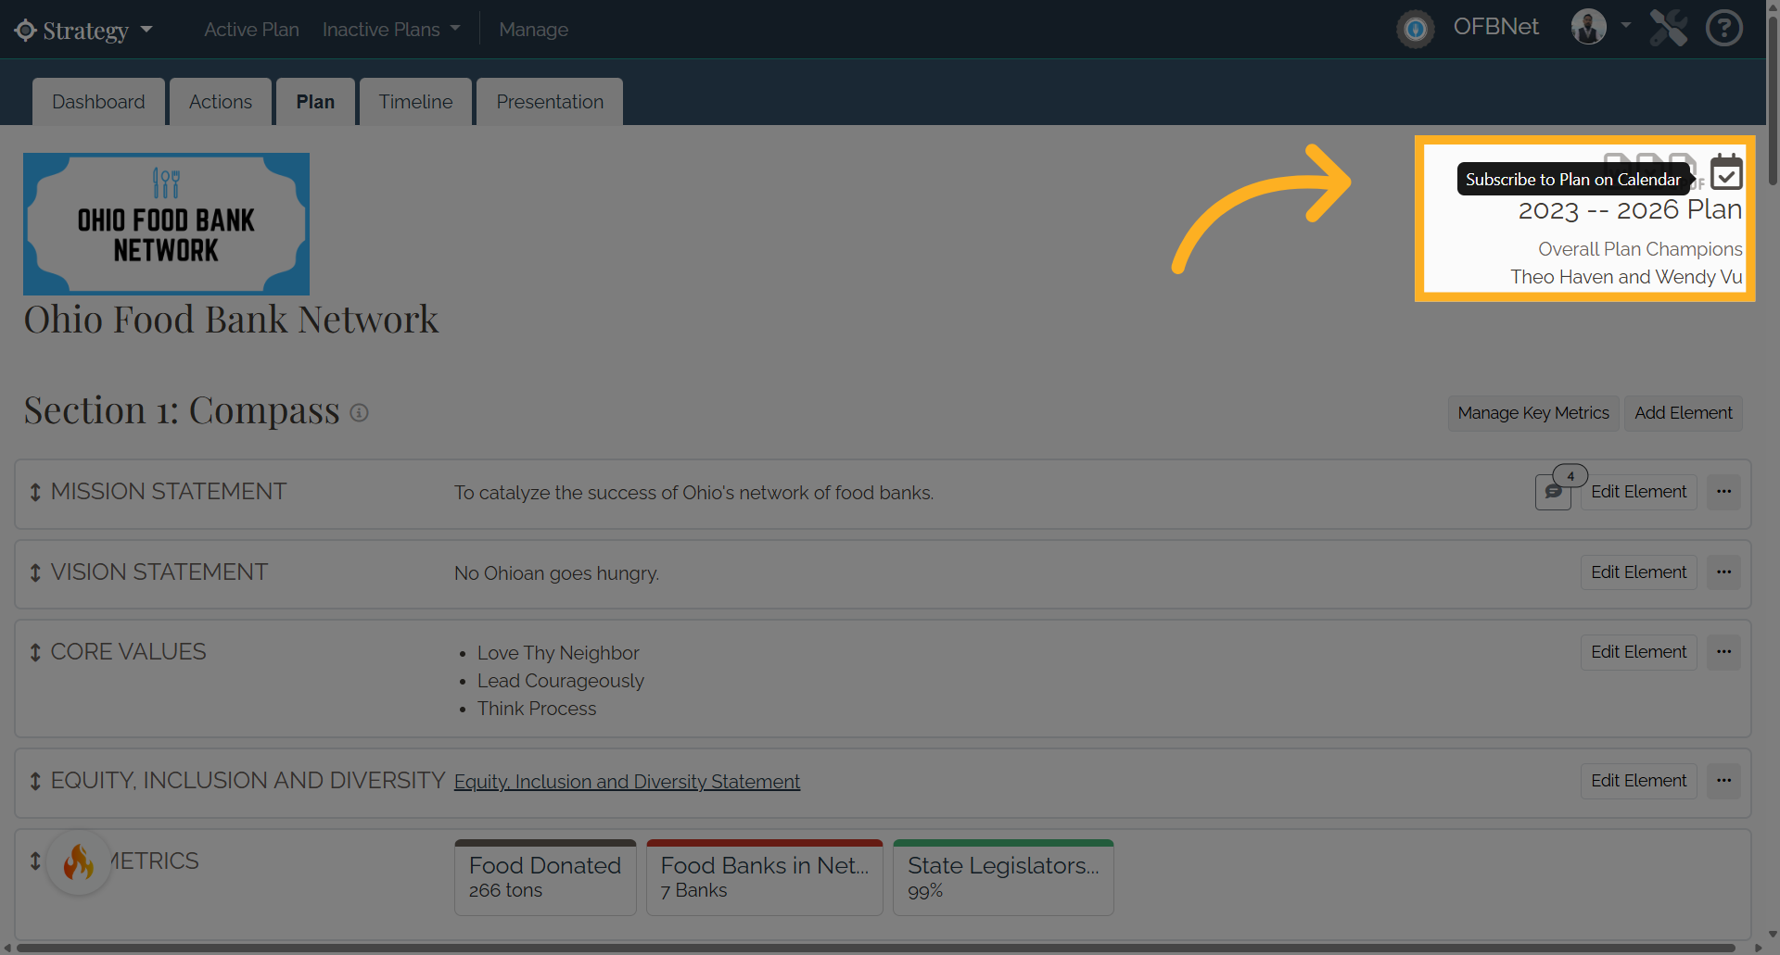Open more options for Core Values
Image resolution: width=1780 pixels, height=955 pixels.
(x=1723, y=652)
